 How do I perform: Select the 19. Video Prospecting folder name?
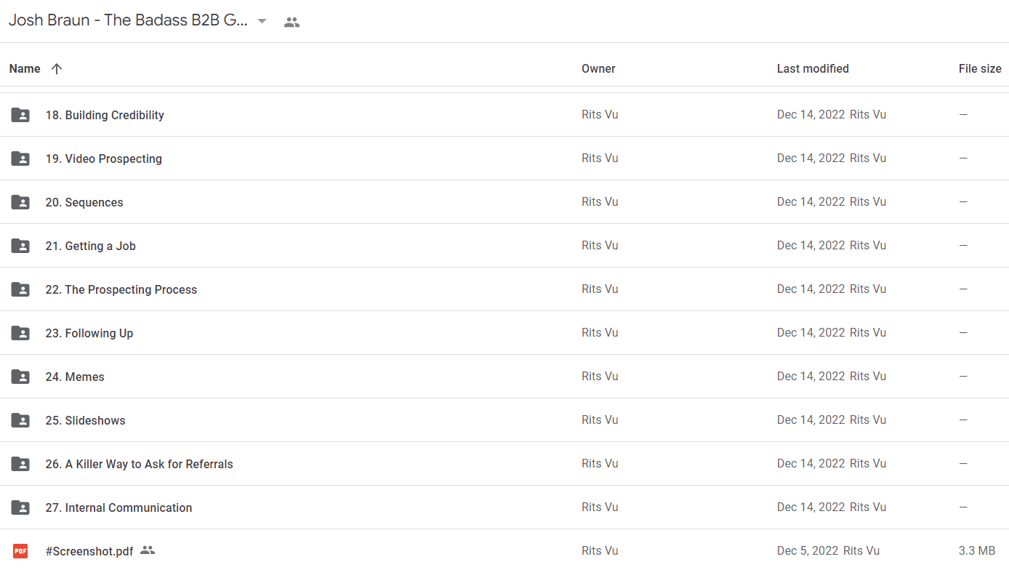click(x=104, y=158)
